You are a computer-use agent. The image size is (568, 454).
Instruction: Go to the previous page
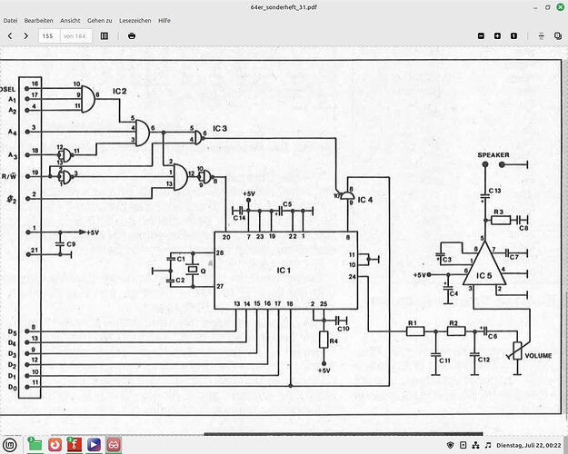click(x=10, y=35)
